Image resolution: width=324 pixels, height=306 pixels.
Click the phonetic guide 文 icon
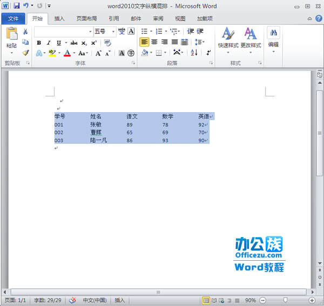coord(122,31)
